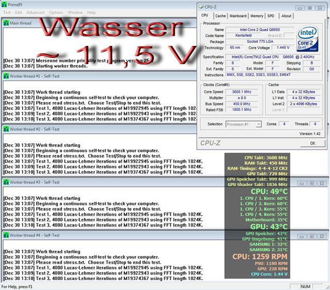Screen dimensions: 330x290
Task: Switch to the Mainboard tab in CPU-Z
Action: pos(238,16)
